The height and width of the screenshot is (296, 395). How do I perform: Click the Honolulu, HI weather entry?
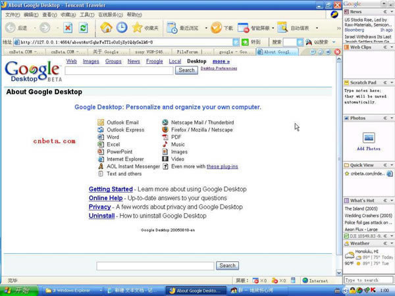tap(367, 251)
